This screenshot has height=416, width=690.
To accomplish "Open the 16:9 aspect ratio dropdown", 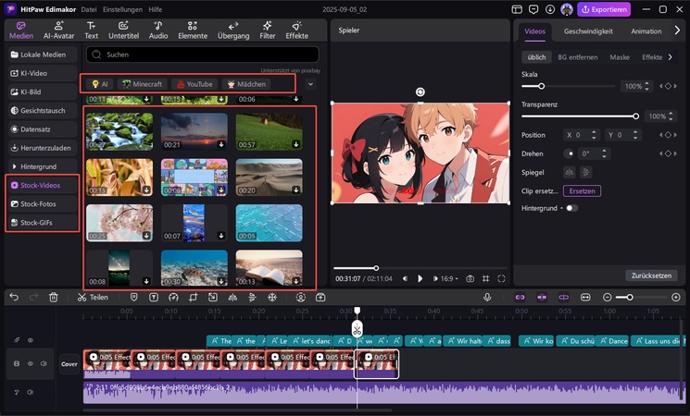I will pos(449,278).
